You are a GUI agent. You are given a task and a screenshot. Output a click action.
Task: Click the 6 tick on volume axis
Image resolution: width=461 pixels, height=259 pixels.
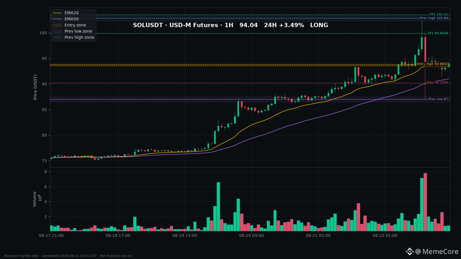pyautogui.click(x=46, y=187)
